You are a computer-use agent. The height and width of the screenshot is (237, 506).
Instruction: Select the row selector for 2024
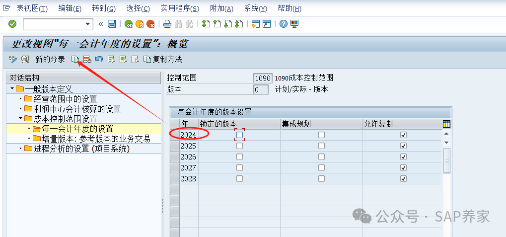pyautogui.click(x=175, y=135)
